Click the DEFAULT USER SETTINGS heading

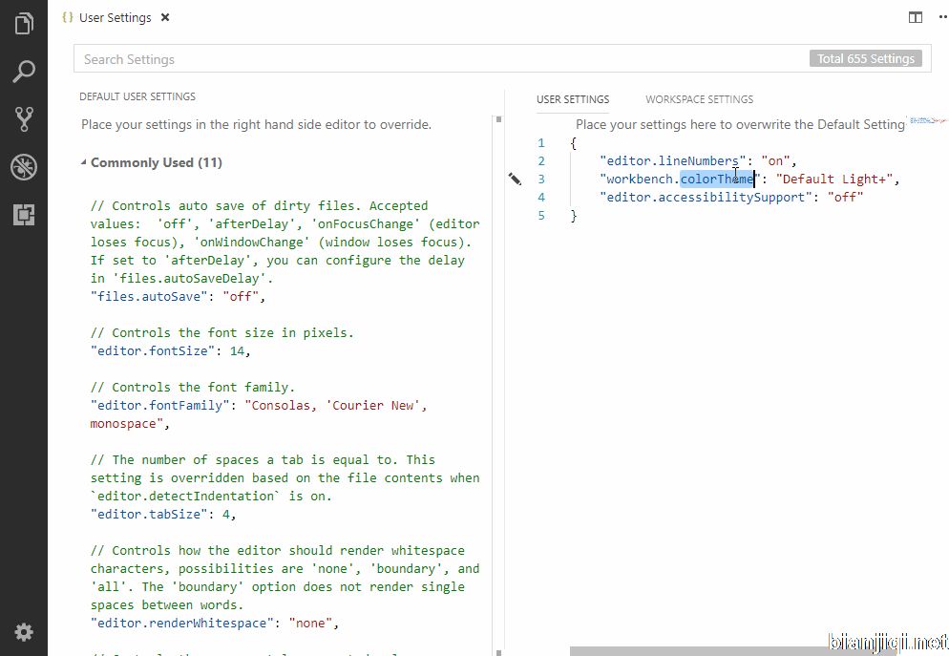point(137,96)
